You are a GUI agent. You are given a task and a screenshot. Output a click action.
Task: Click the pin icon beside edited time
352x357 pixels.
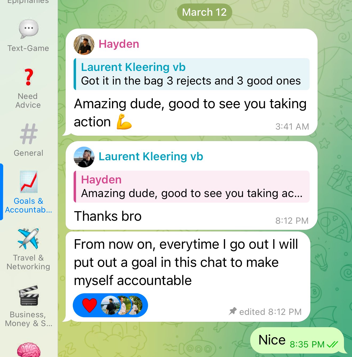coord(233,311)
